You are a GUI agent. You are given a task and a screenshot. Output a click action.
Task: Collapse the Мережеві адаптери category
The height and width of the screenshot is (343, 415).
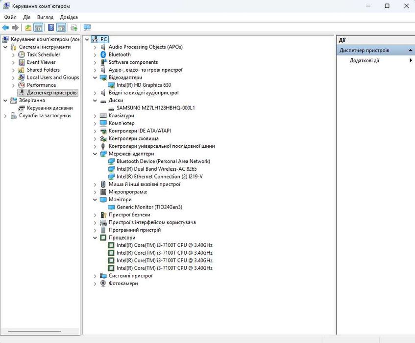click(x=95, y=154)
